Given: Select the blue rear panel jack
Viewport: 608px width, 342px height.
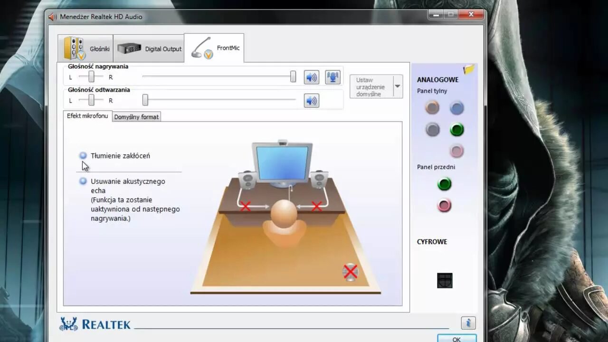Looking at the screenshot, I should coord(457,108).
